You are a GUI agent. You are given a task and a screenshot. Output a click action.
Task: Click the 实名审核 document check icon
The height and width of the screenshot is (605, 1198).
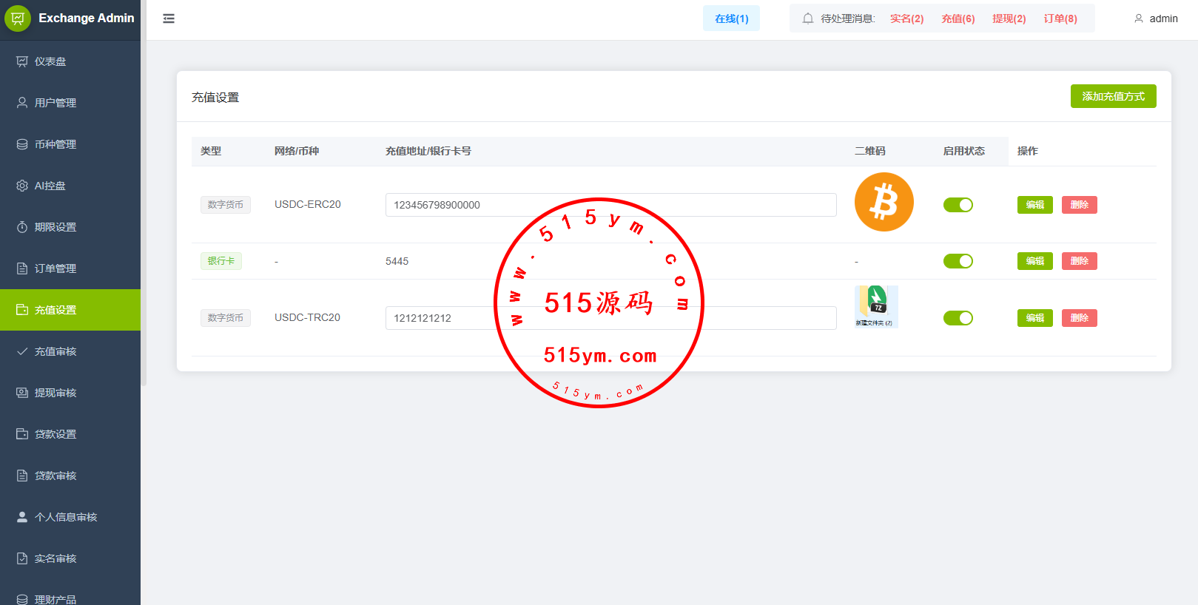[x=22, y=558]
